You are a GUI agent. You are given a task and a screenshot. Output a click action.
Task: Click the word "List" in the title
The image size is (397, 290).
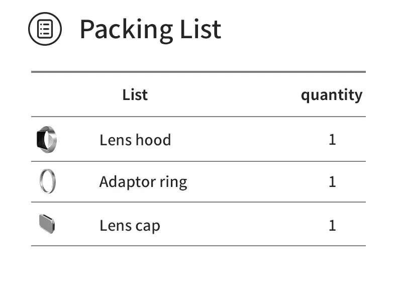tap(201, 29)
